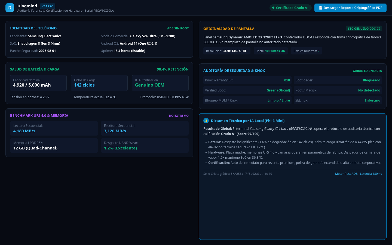The width and height of the screenshot is (392, 245).
Task: Download the cryptographic PDF report
Action: [x=350, y=8]
